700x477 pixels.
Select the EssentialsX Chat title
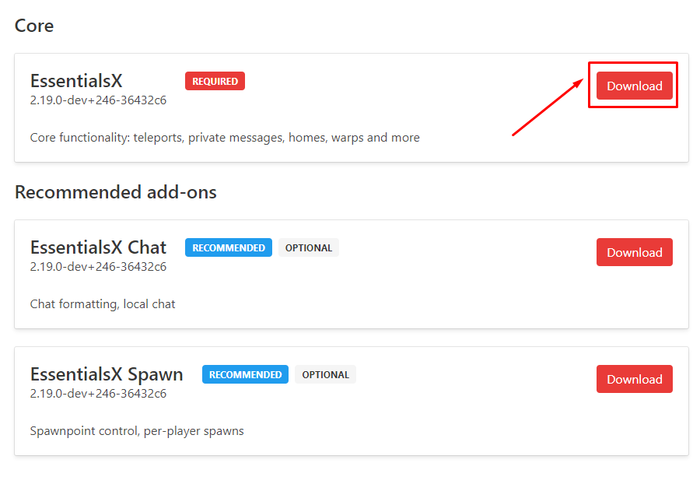pyautogui.click(x=98, y=247)
